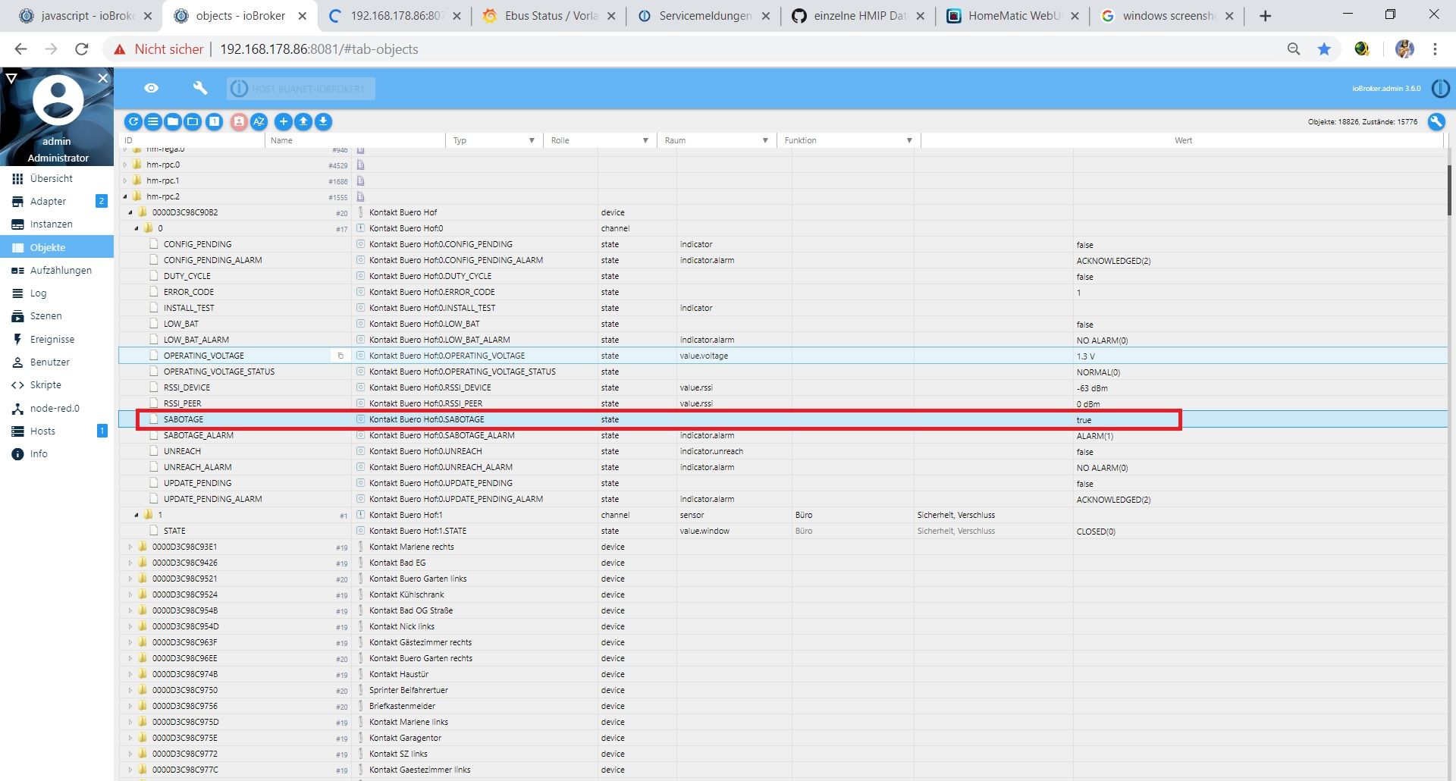Click the Name filter field
Viewport: 1456px width, 781px height.
[356, 140]
